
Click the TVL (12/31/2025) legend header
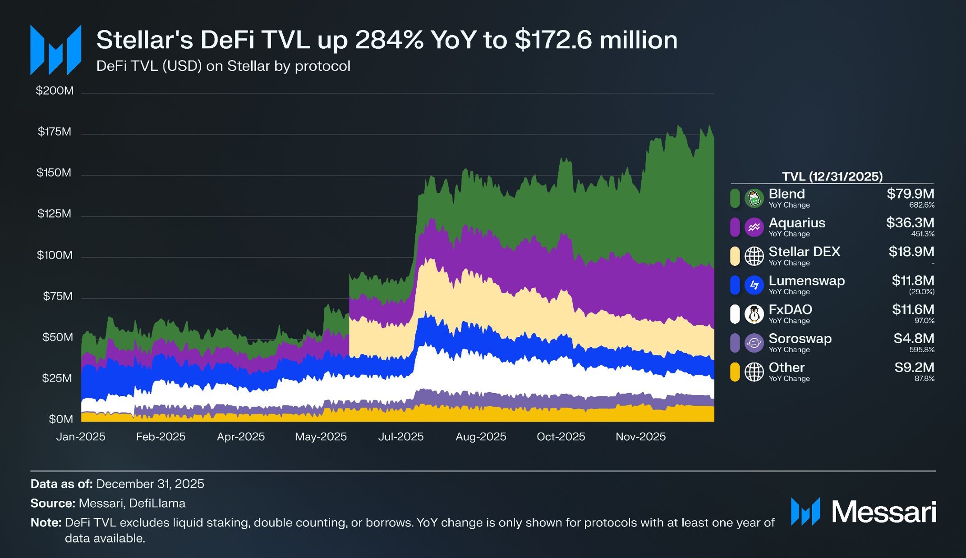tap(832, 176)
